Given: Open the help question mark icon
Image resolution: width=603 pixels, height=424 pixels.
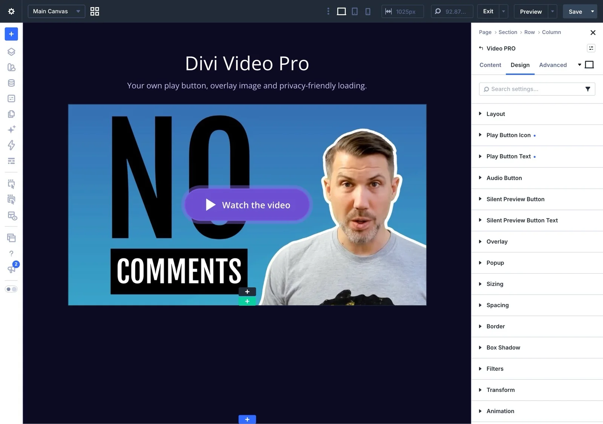Looking at the screenshot, I should (x=11, y=254).
